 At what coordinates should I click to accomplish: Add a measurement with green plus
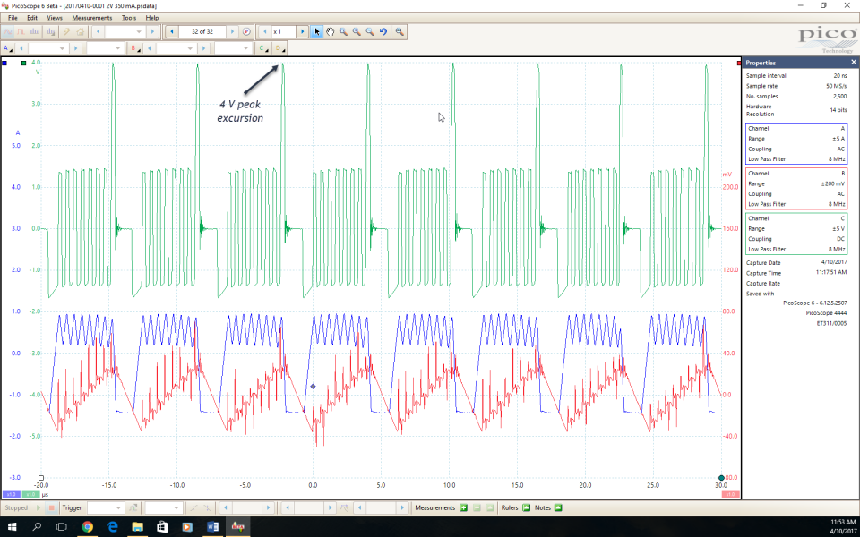coord(463,507)
